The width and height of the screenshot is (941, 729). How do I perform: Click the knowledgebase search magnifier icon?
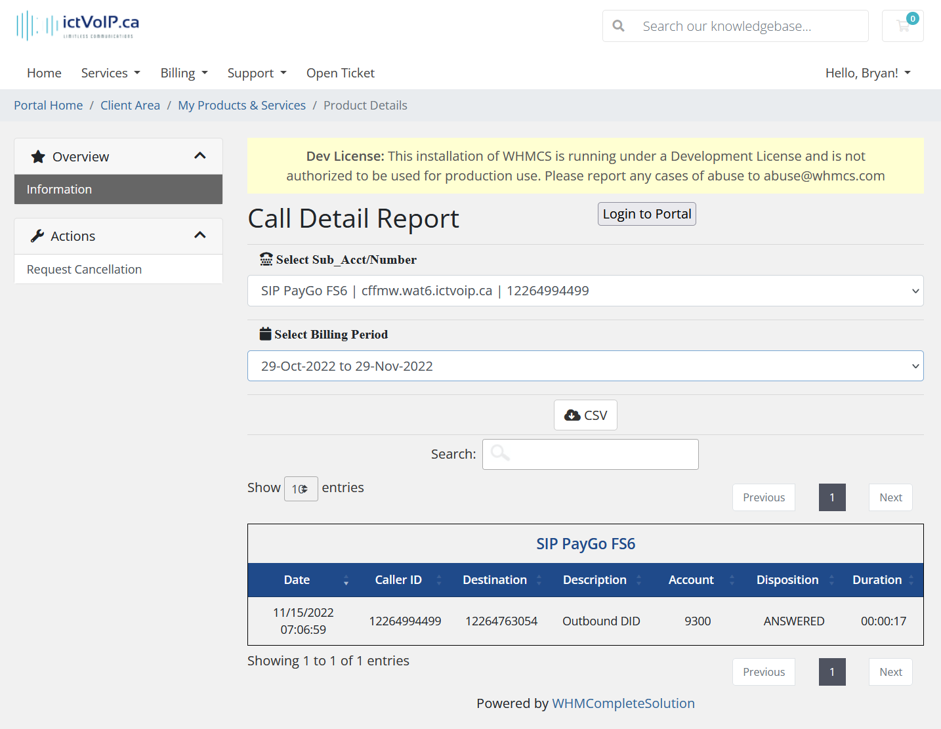[618, 26]
